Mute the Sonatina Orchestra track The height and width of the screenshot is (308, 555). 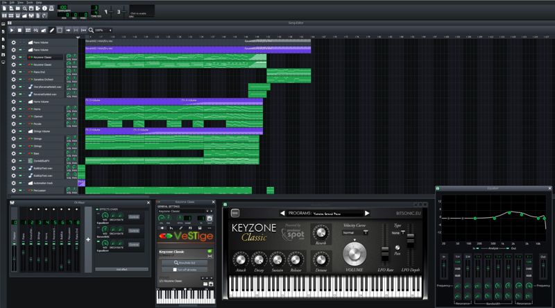pos(20,79)
